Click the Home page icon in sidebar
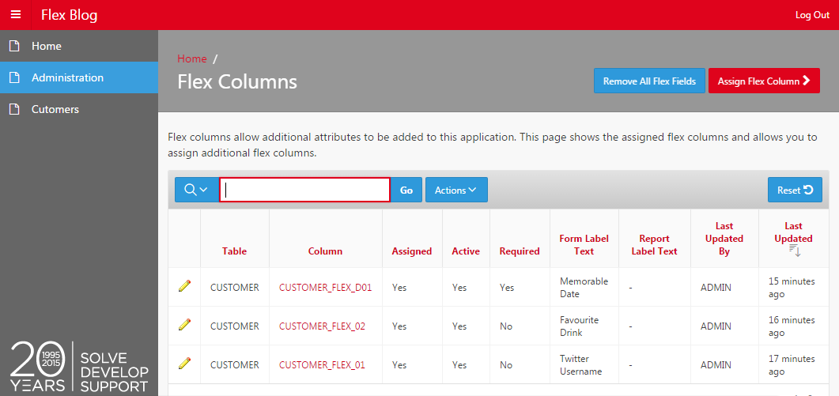 [15, 46]
